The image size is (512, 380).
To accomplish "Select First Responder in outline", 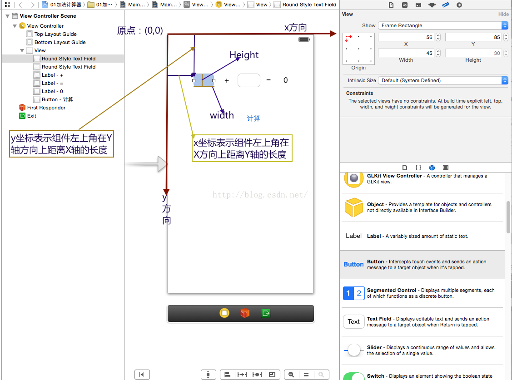I will click(x=46, y=108).
